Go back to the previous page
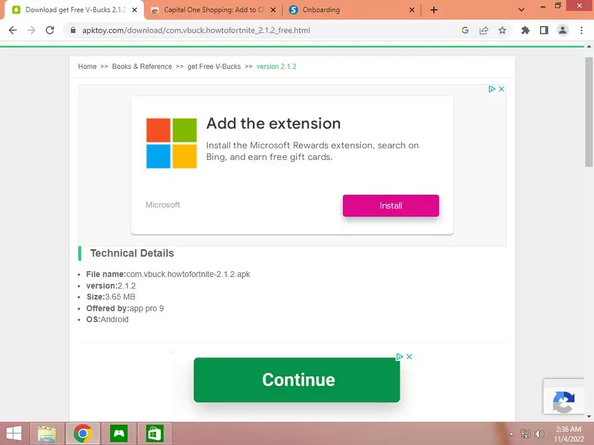Screen dimensions: 594x445 [13, 30]
